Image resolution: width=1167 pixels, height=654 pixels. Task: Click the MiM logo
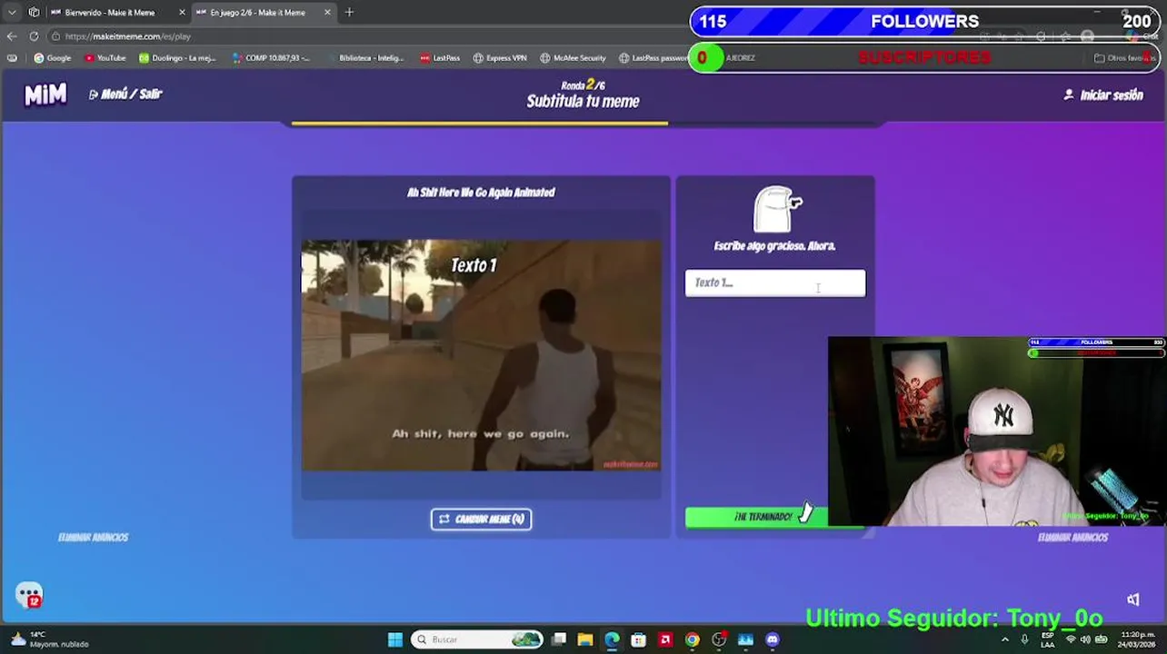pyautogui.click(x=45, y=94)
